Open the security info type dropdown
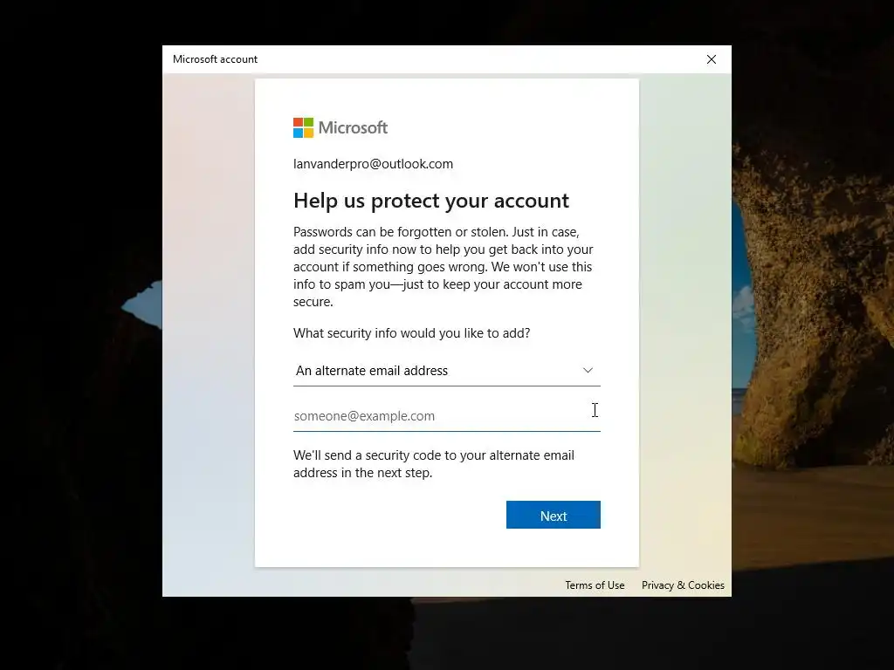 tap(446, 371)
